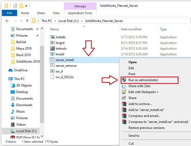The width and height of the screenshot is (191, 146).
Task: Click the SolidWorks_Flexnet_Server address bar segment
Action: click(104, 21)
